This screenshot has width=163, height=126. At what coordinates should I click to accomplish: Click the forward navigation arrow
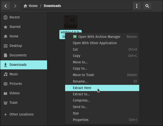click(15, 6)
